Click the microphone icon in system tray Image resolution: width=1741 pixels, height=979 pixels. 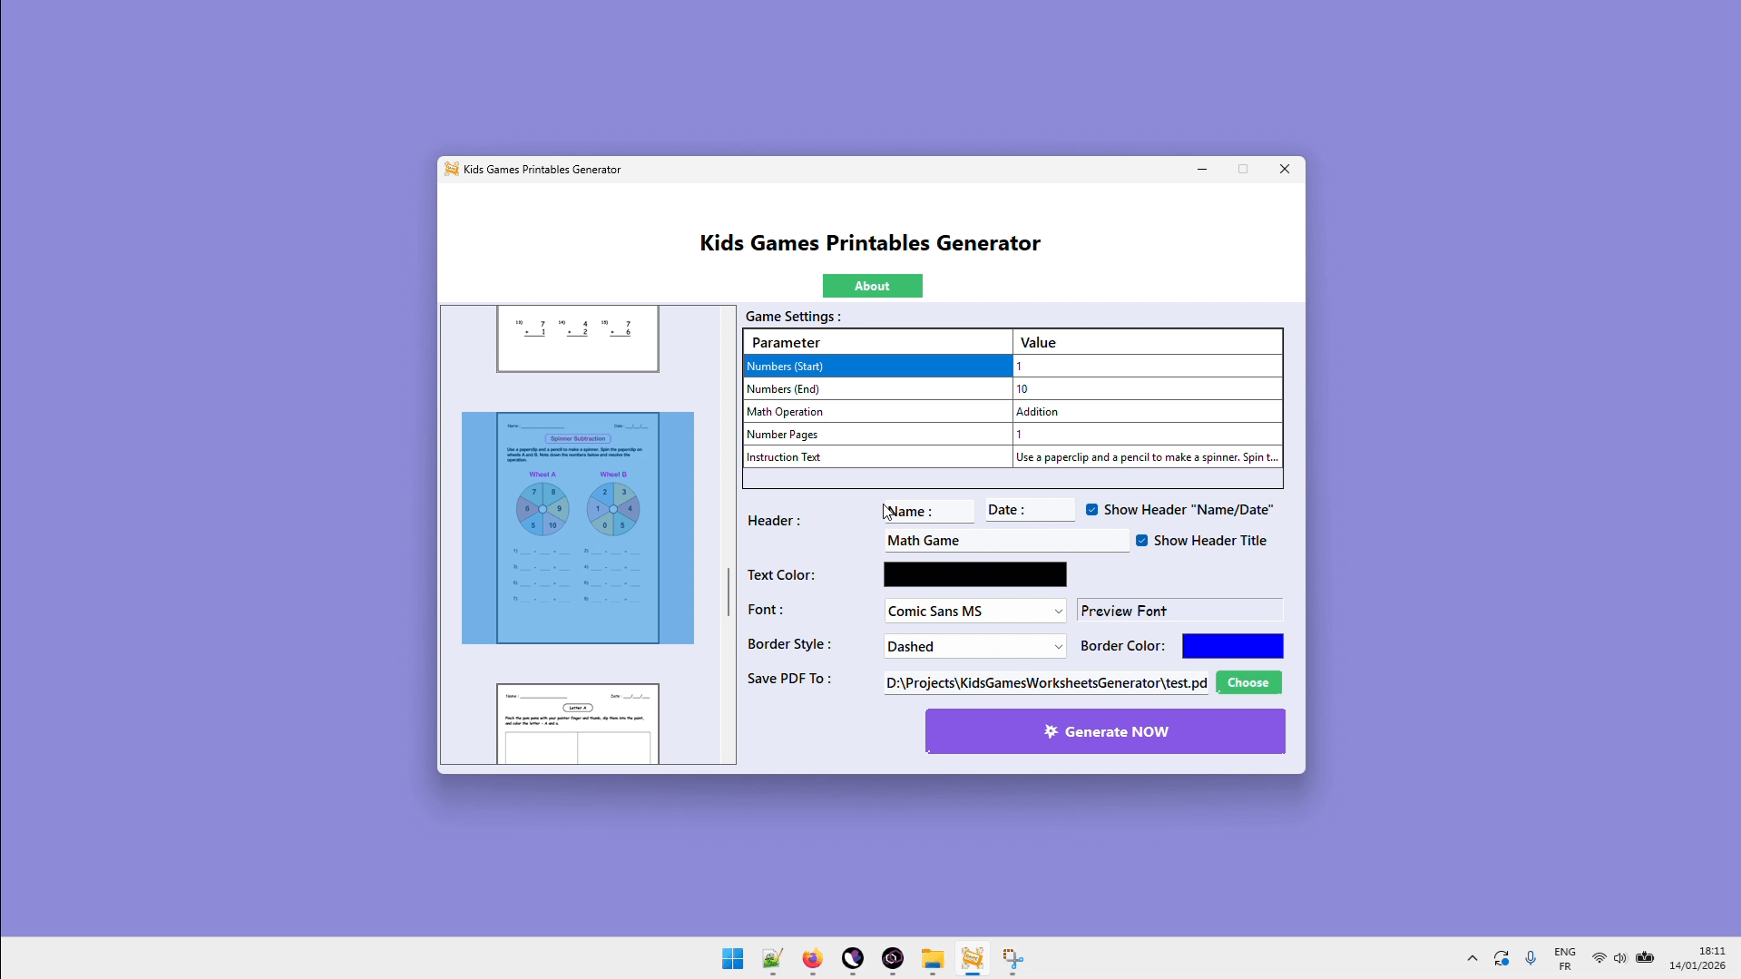[1531, 958]
